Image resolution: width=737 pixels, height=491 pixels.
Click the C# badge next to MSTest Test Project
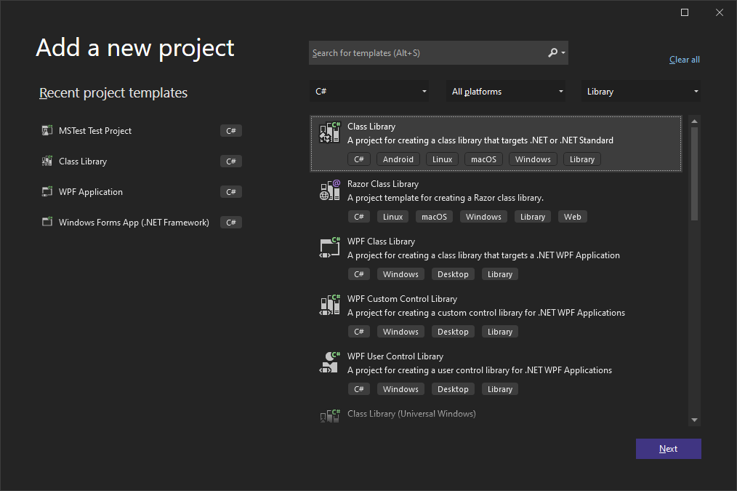(x=231, y=131)
